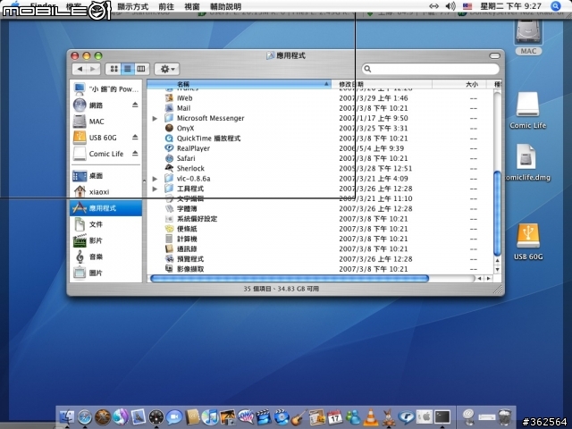Launch GarageBand guitar icon in Dock

pyautogui.click(x=299, y=416)
